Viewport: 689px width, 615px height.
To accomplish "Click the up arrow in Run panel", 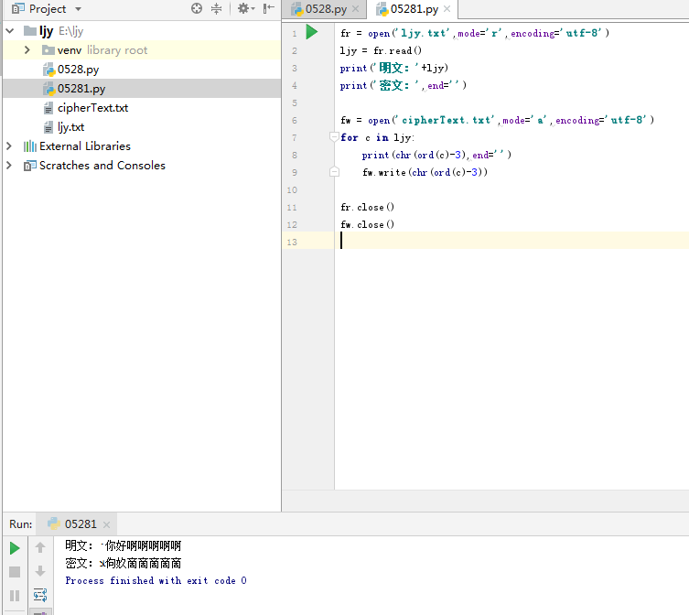I will (x=40, y=548).
